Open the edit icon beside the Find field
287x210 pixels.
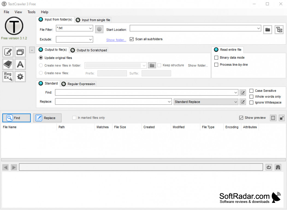pyautogui.click(x=243, y=92)
